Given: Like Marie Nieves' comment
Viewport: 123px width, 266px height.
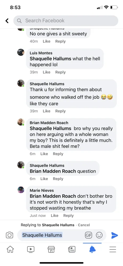Looking at the screenshot, I should [55, 216].
